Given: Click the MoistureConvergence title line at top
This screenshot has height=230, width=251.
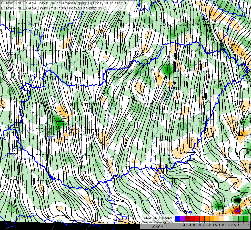Looking at the screenshot, I should [67, 3].
